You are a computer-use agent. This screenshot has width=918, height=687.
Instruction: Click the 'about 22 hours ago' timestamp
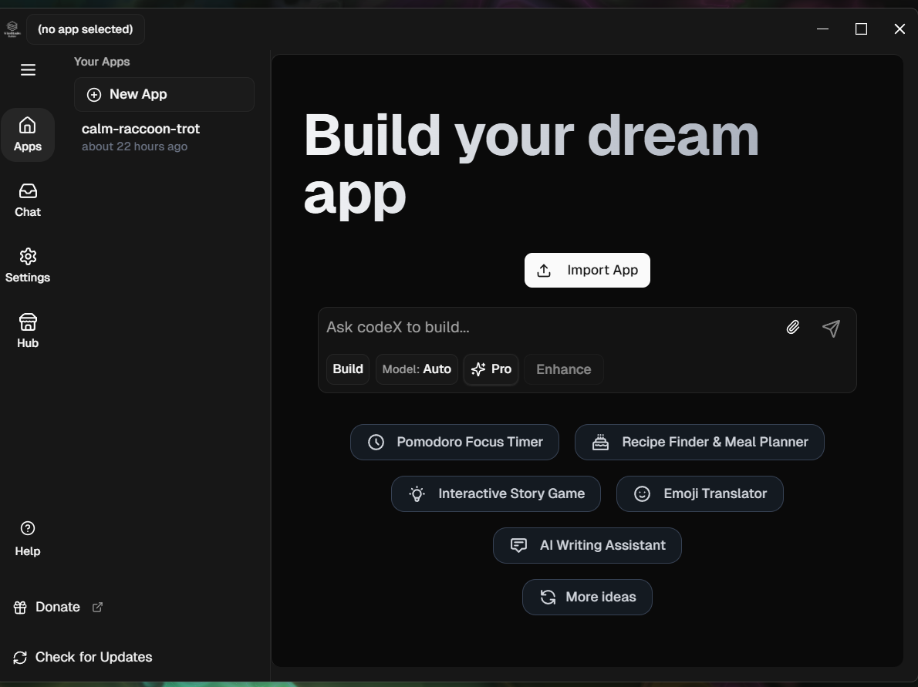(135, 146)
